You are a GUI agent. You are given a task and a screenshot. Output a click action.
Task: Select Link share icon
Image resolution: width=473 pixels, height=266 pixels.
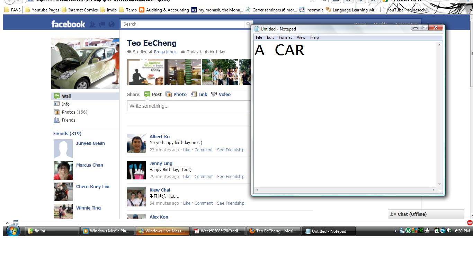point(194,94)
